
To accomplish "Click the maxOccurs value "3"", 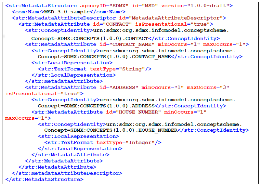I will coord(224,88).
